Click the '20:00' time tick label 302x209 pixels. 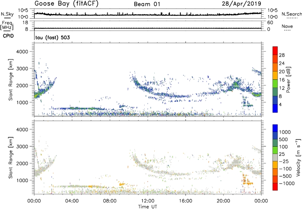coord(223,201)
